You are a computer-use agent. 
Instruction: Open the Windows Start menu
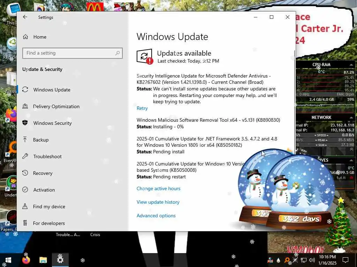coord(8,260)
